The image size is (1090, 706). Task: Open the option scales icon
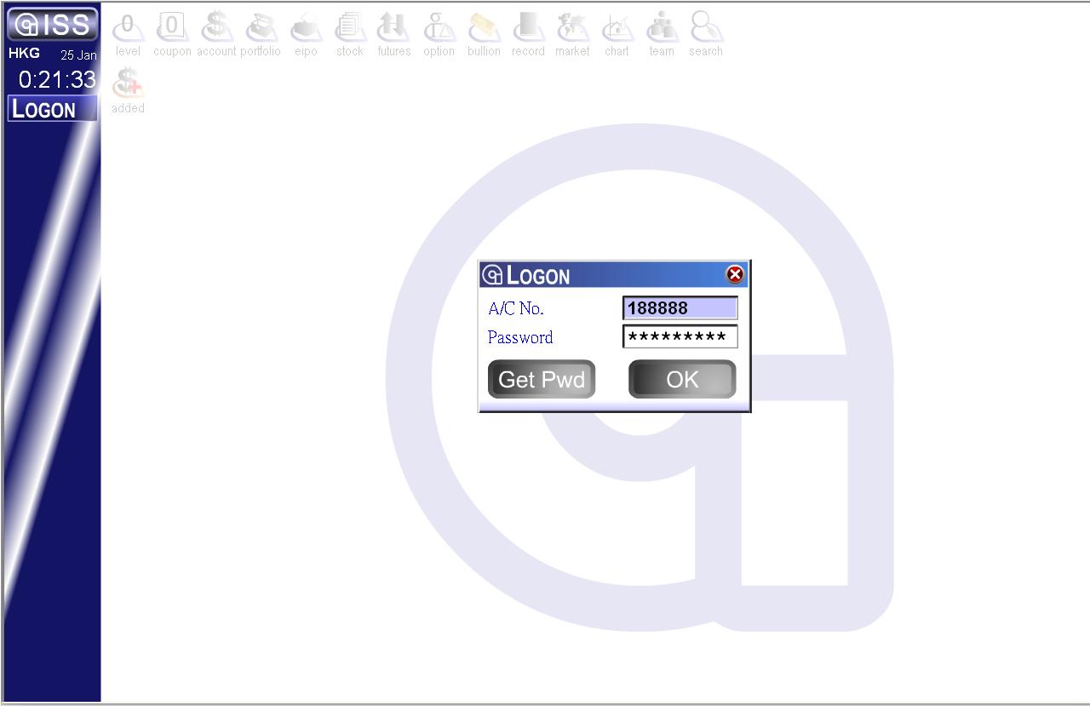pyautogui.click(x=439, y=30)
